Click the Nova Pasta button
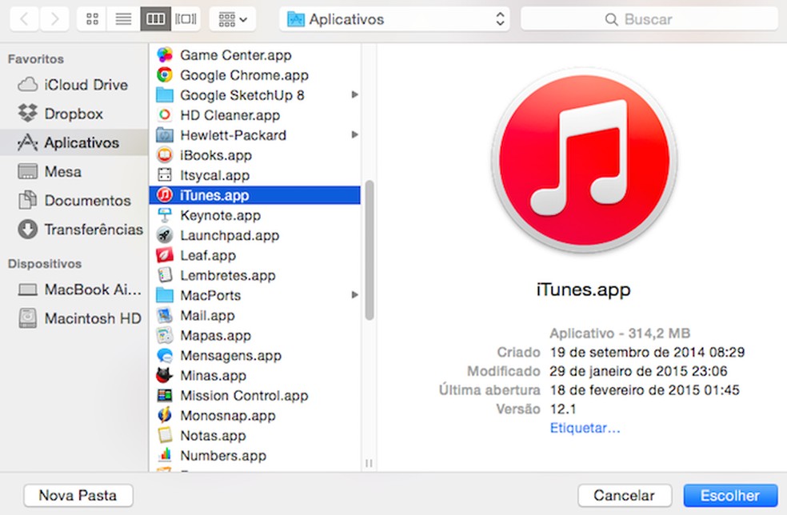 (78, 496)
